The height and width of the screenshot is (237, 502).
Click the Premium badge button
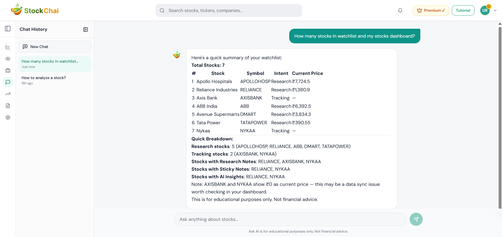(x=431, y=10)
